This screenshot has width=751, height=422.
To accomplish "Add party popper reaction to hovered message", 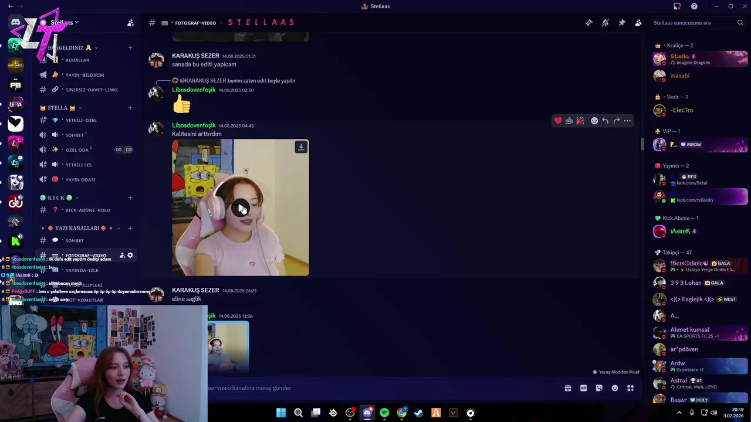I will [580, 121].
